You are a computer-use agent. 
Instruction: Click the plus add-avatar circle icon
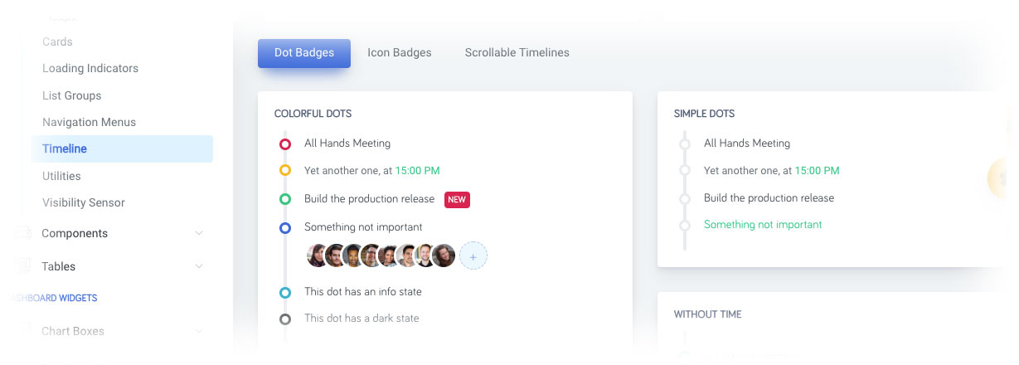(x=473, y=255)
